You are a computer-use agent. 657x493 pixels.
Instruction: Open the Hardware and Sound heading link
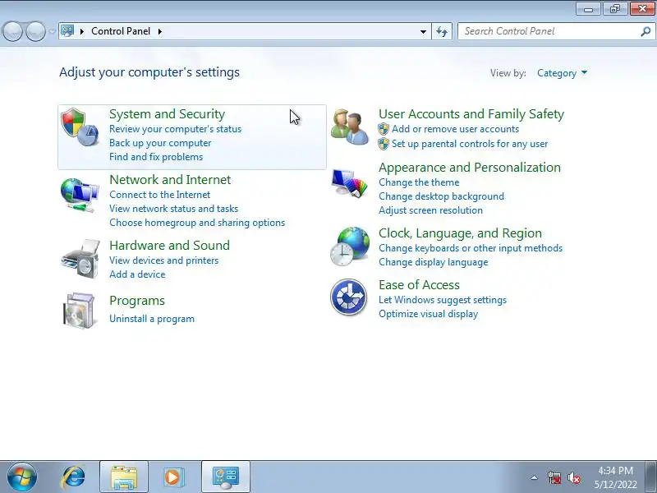(170, 245)
